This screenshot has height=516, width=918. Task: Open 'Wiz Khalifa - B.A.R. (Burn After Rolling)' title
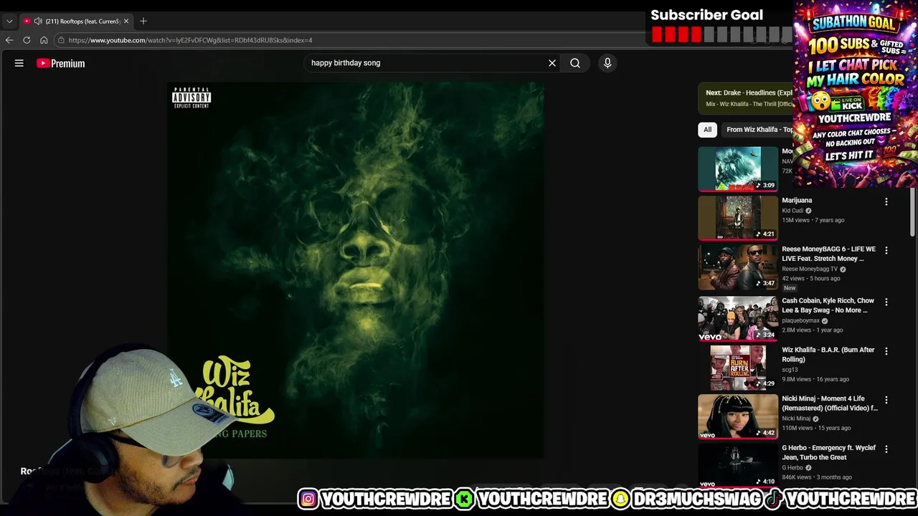(828, 354)
